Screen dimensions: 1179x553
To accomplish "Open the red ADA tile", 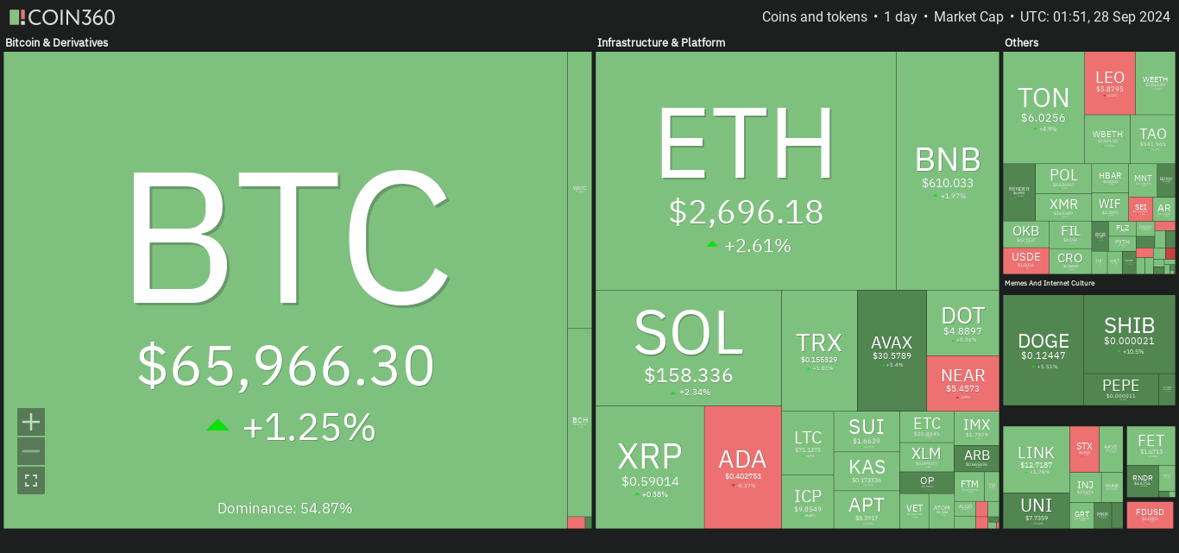I will coord(742,467).
